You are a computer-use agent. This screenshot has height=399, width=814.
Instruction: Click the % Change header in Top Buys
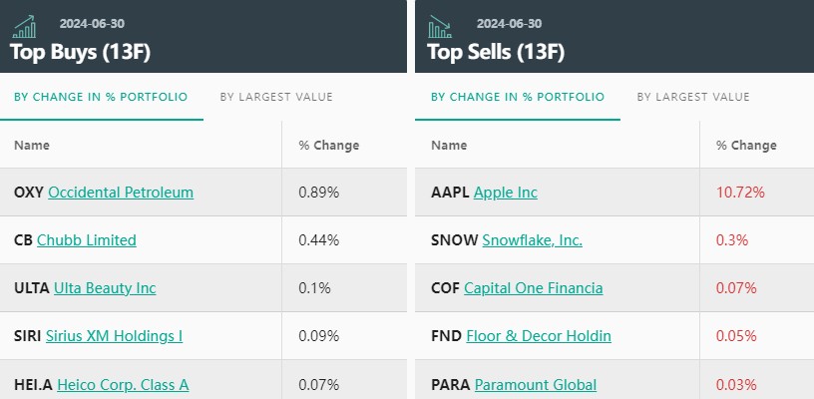point(329,146)
